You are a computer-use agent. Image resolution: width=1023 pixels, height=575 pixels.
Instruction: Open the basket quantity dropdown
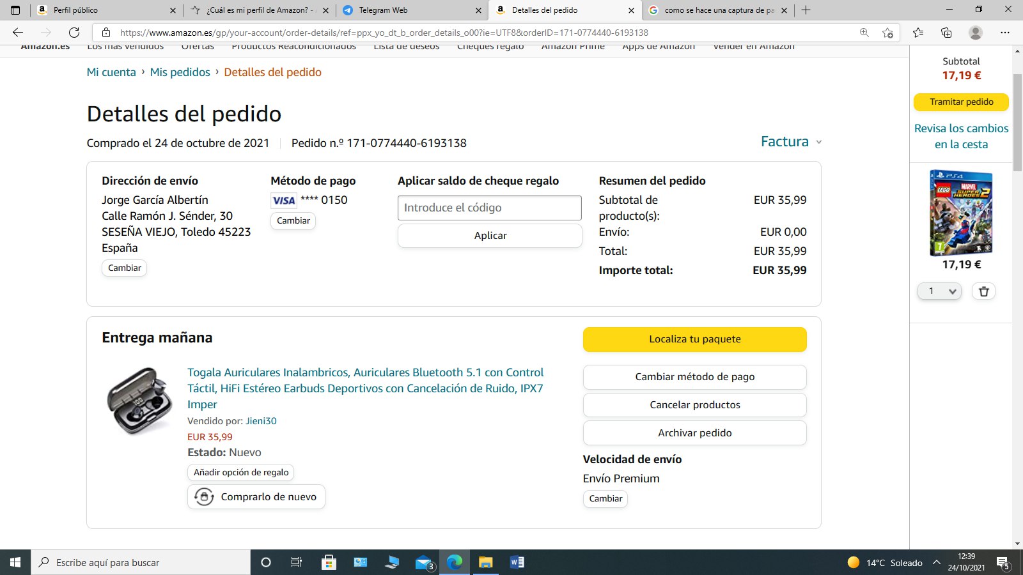[940, 291]
